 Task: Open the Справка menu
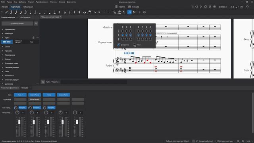point(62,2)
